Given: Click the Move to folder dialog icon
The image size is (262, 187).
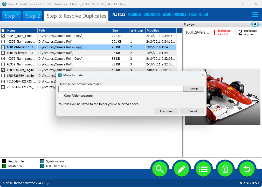Looking at the screenshot, I should pyautogui.click(x=60, y=75).
